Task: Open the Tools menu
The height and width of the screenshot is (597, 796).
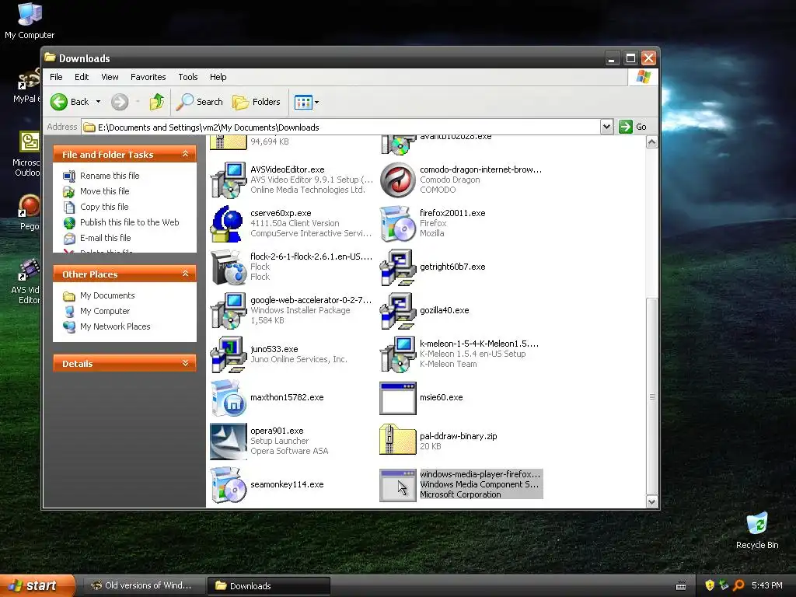Action: click(188, 77)
